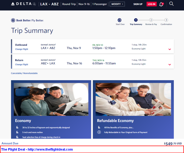Click the Book Better badge icon
This screenshot has height=153, width=184.
pyautogui.click(x=13, y=20)
